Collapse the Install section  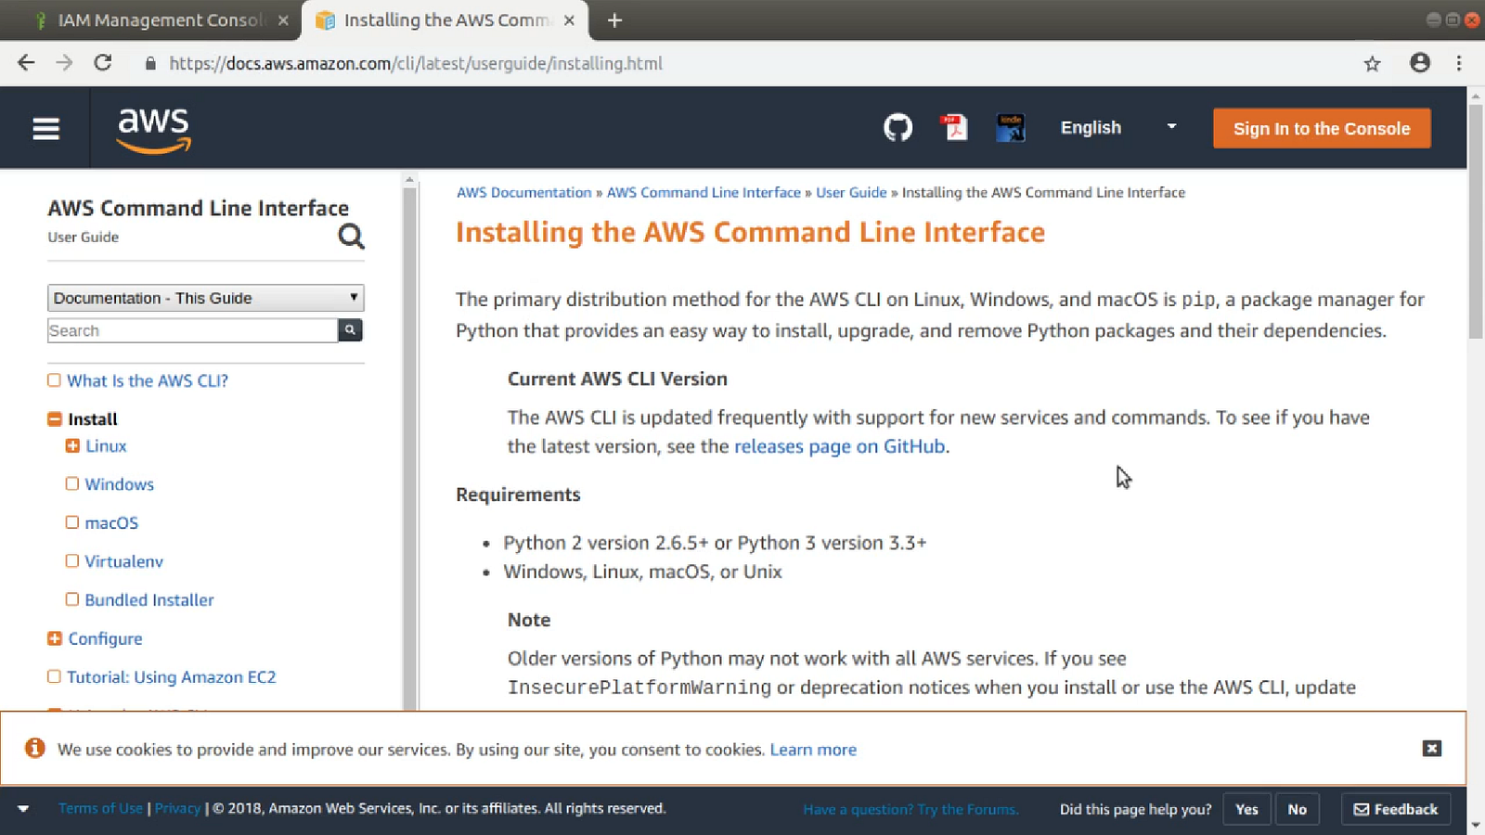click(x=55, y=419)
